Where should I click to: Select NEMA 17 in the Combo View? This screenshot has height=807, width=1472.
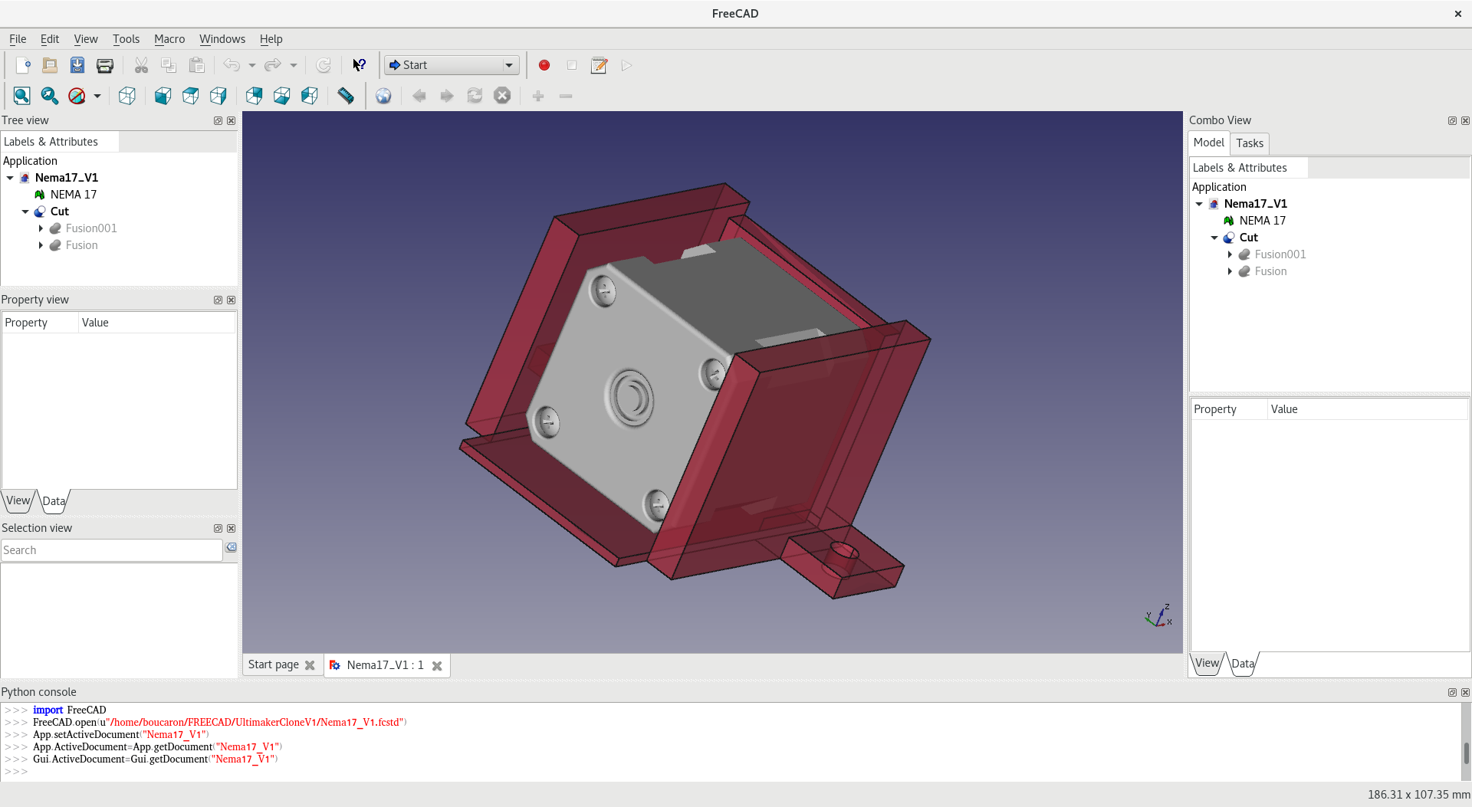(x=1263, y=221)
